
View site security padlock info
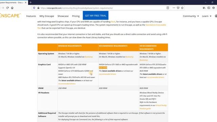(38, 8)
